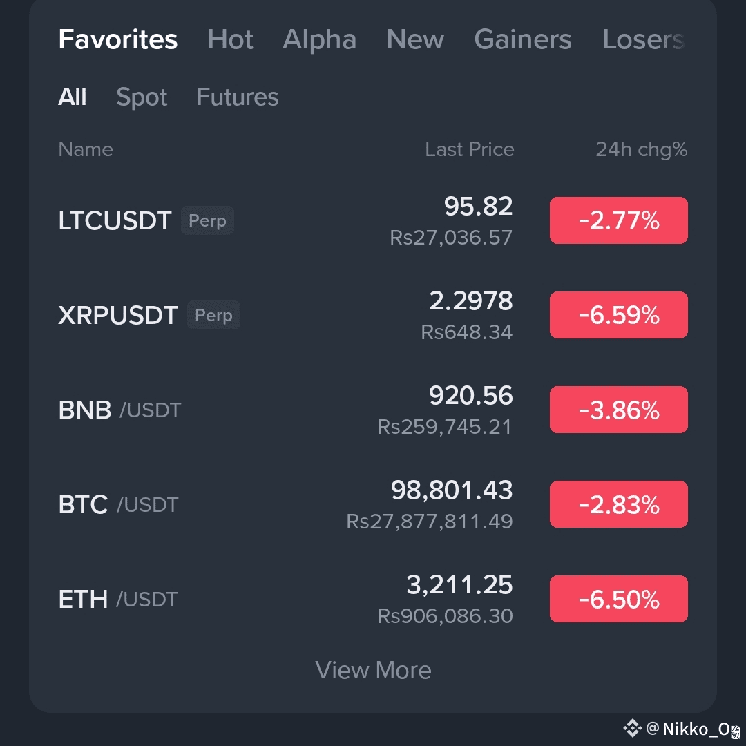Select the Favorites tab

click(x=118, y=40)
